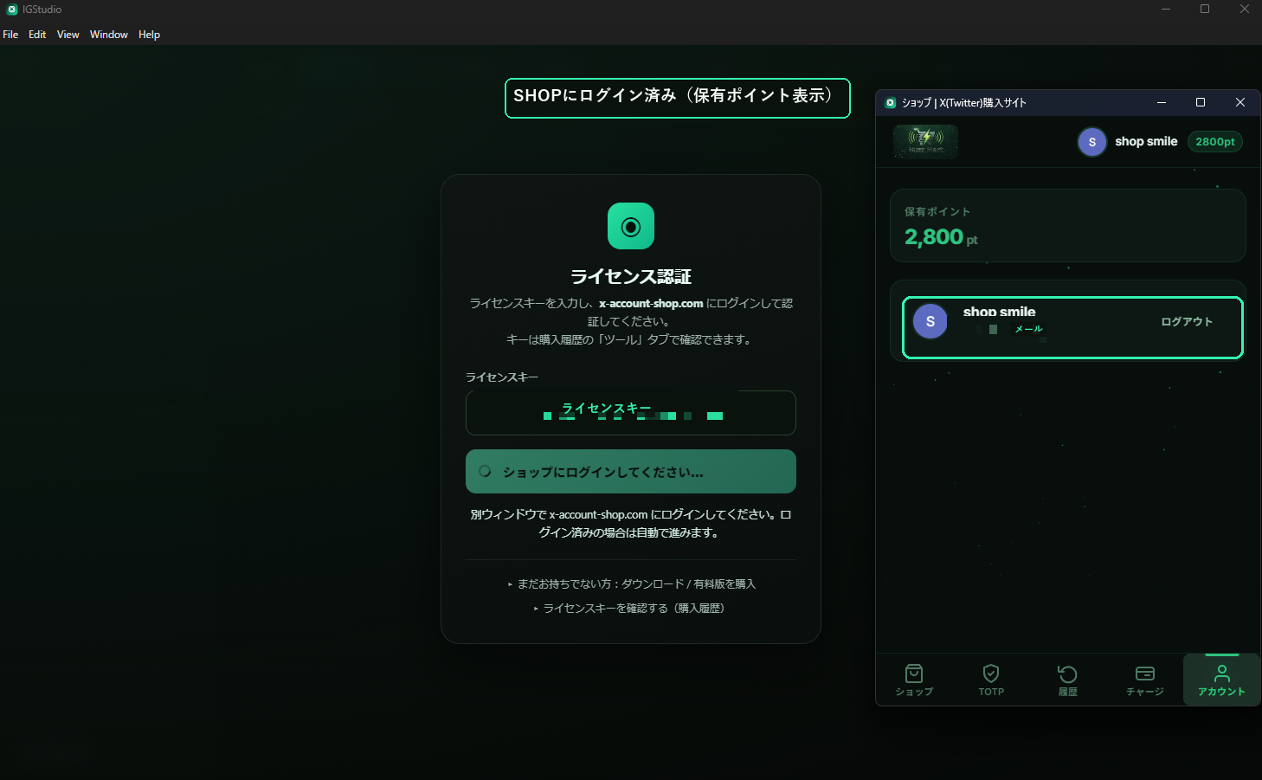
Task: Switch to the チャージ charge tab
Action: click(1145, 680)
